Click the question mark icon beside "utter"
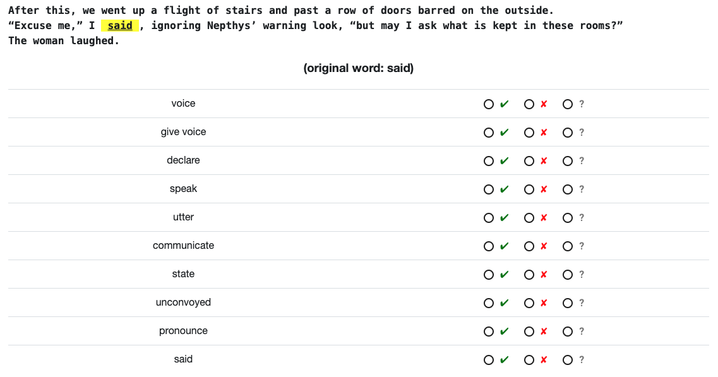Viewport: 718px width, 377px height. [582, 218]
